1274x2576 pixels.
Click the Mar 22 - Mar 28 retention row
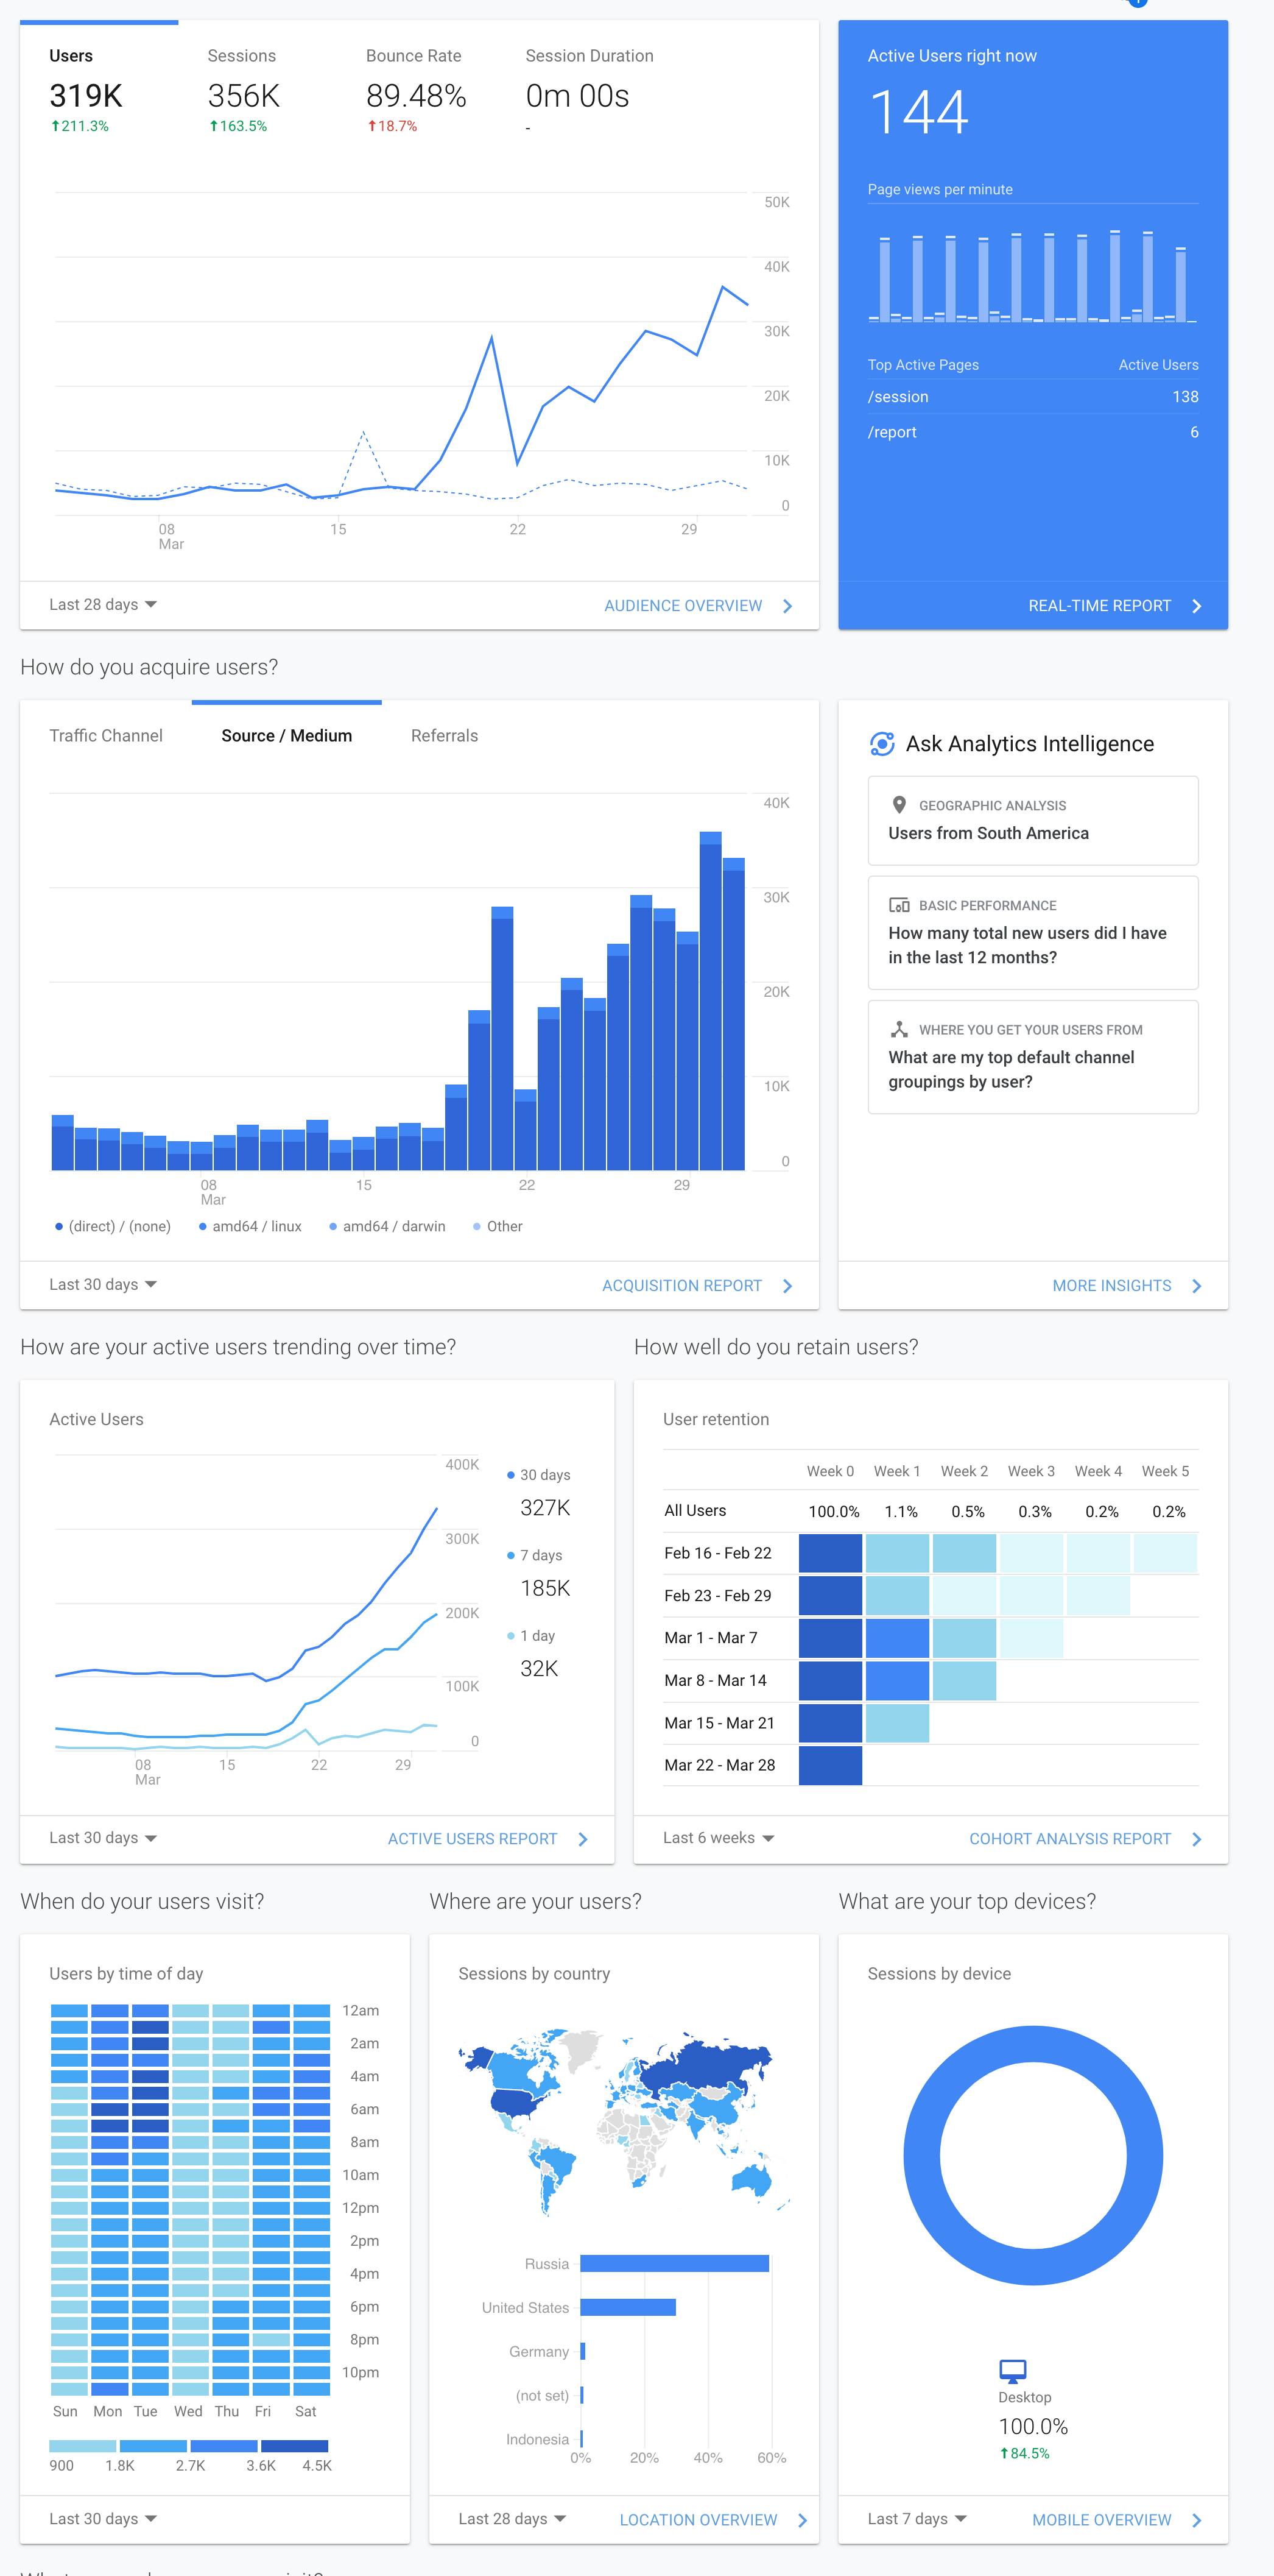(x=931, y=1766)
